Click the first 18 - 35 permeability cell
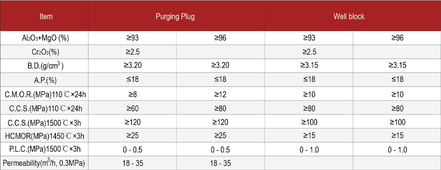 (x=133, y=163)
